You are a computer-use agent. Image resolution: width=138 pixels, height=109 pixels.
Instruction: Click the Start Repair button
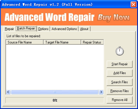pyautogui.click(x=120, y=64)
